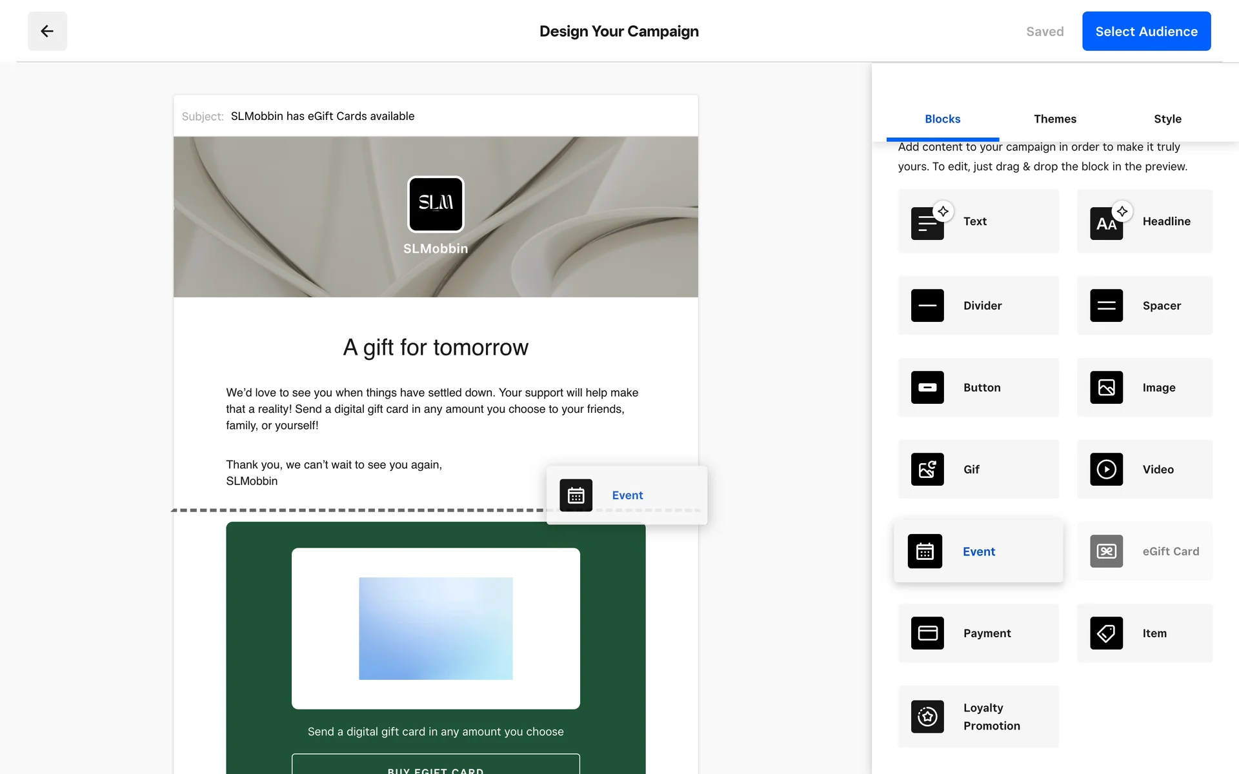Screen dimensions: 1239x774
Task: Click the Divider block icon
Action: [x=927, y=306]
